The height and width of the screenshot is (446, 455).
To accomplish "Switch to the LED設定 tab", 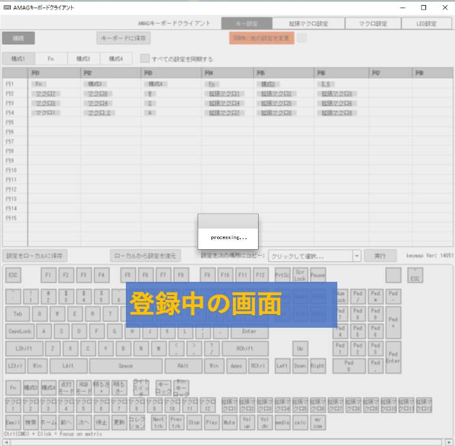I will (x=426, y=23).
